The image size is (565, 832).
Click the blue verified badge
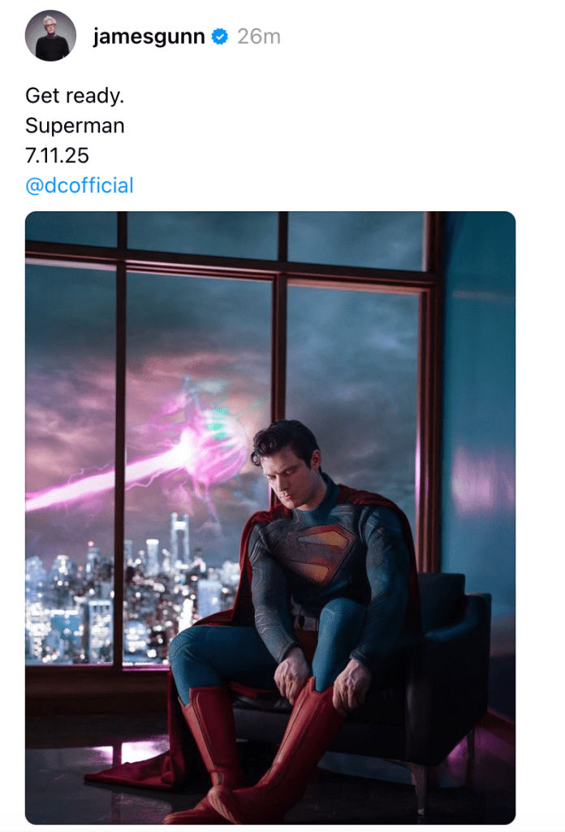pos(219,37)
